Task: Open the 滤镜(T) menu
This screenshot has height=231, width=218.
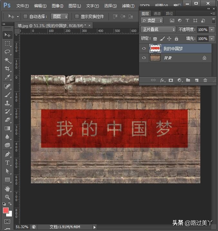Action: coord(128,6)
